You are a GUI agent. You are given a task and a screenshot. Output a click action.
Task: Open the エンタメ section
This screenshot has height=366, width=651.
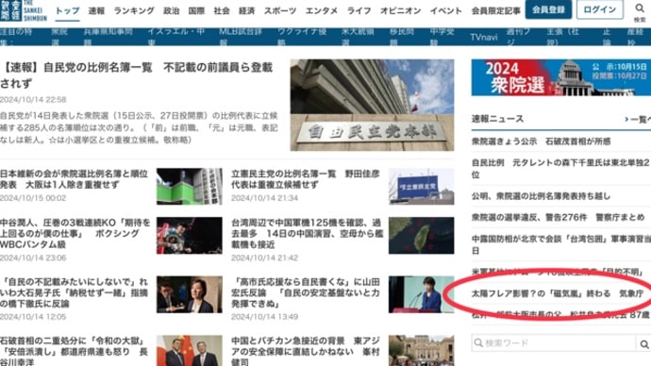tap(322, 10)
